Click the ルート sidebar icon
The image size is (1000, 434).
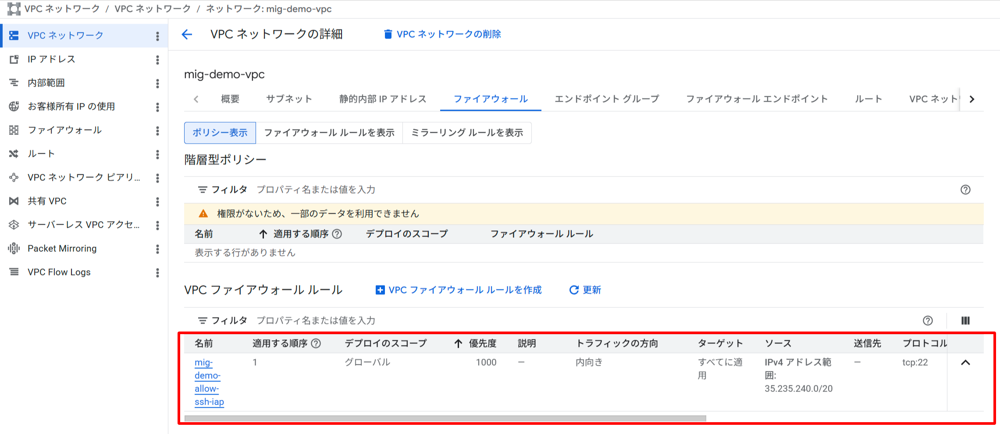[x=14, y=154]
